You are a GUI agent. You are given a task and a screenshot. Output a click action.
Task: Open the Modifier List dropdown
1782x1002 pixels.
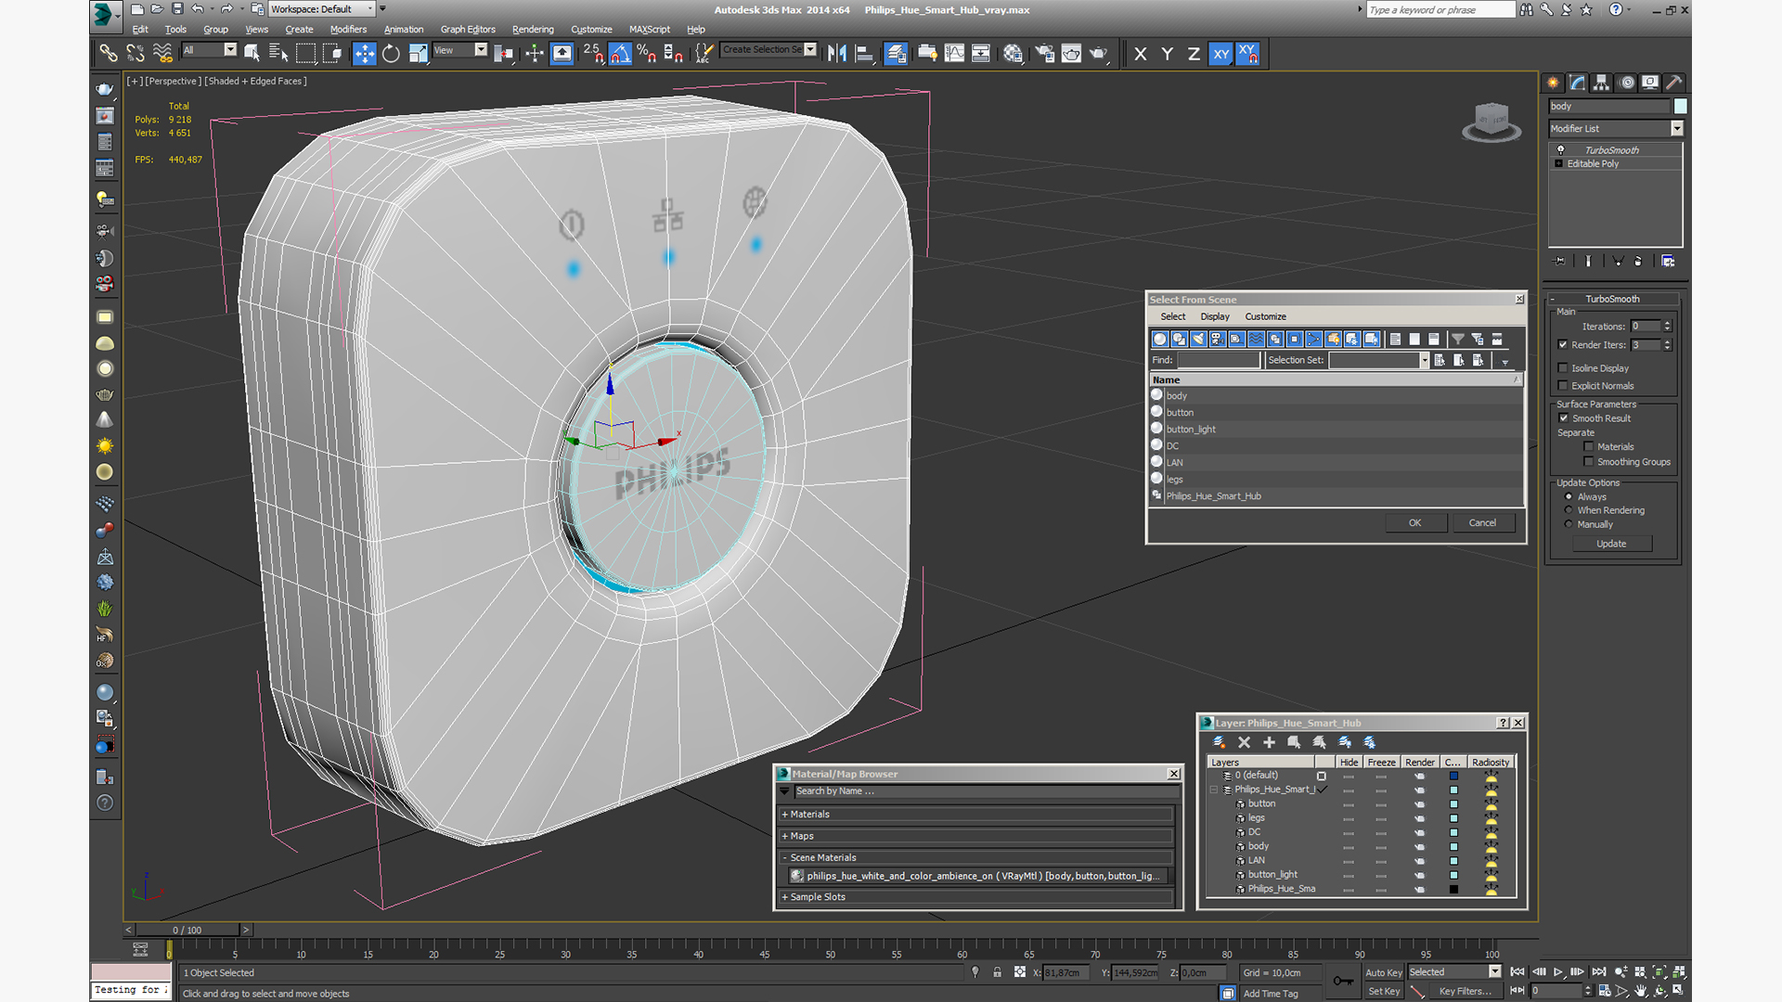(1615, 129)
